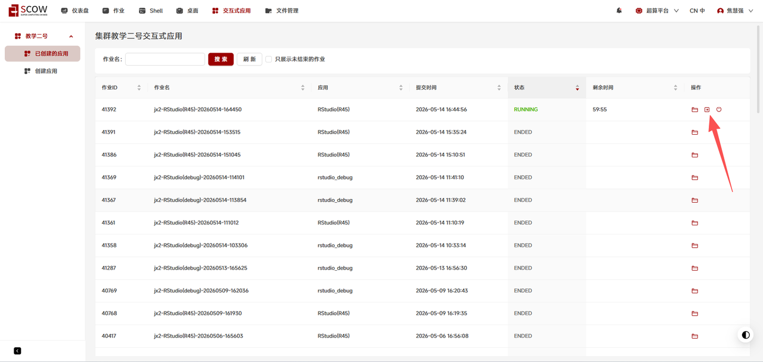The image size is (763, 362).
Task: Open Shell in top navigation
Action: pyautogui.click(x=151, y=11)
